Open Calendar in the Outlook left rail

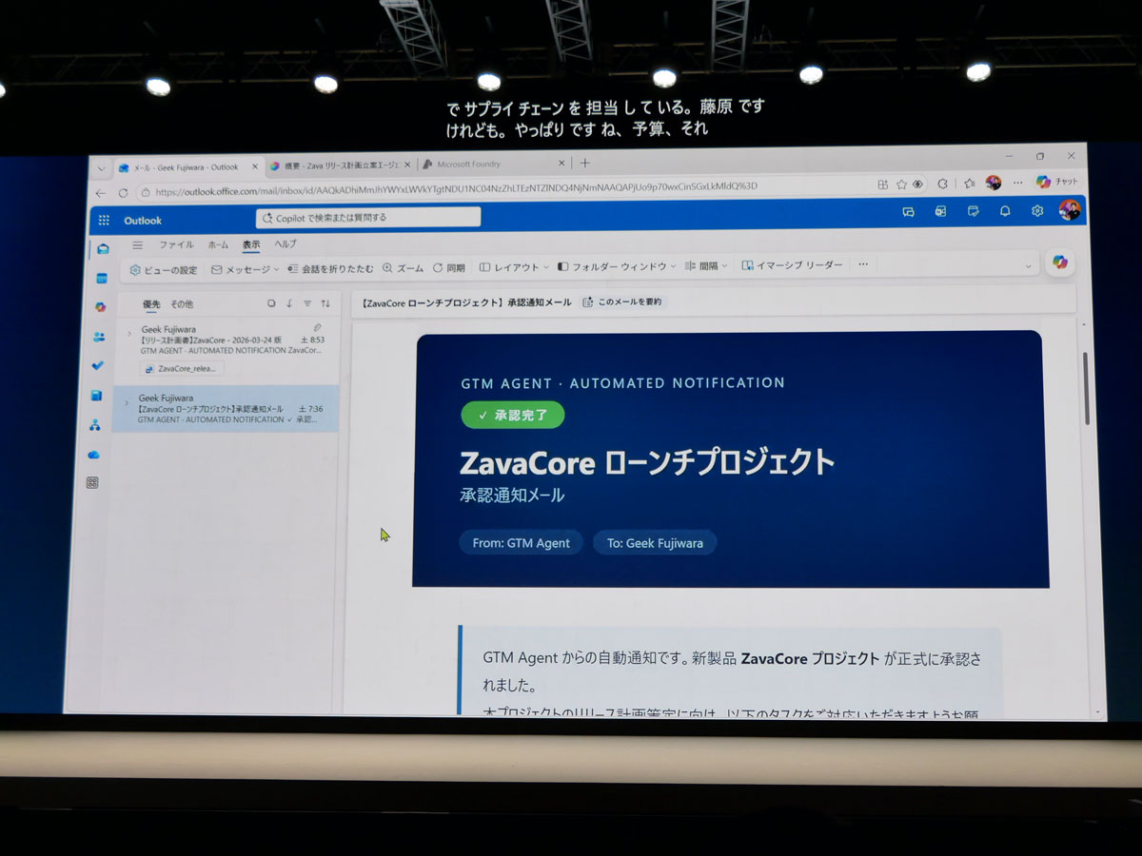101,278
